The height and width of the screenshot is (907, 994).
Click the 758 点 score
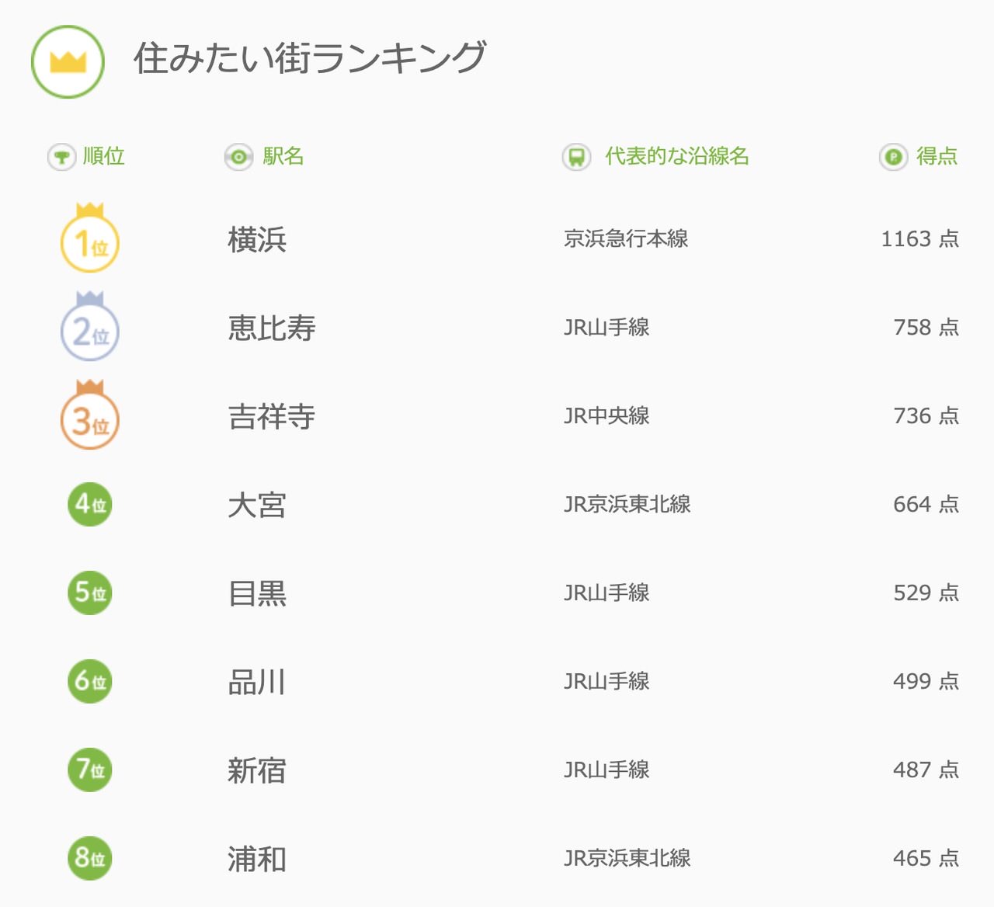tap(926, 327)
